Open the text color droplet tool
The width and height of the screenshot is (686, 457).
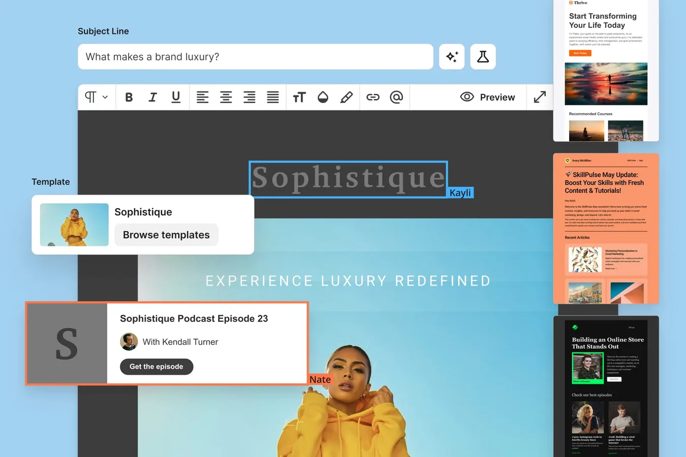tap(323, 97)
